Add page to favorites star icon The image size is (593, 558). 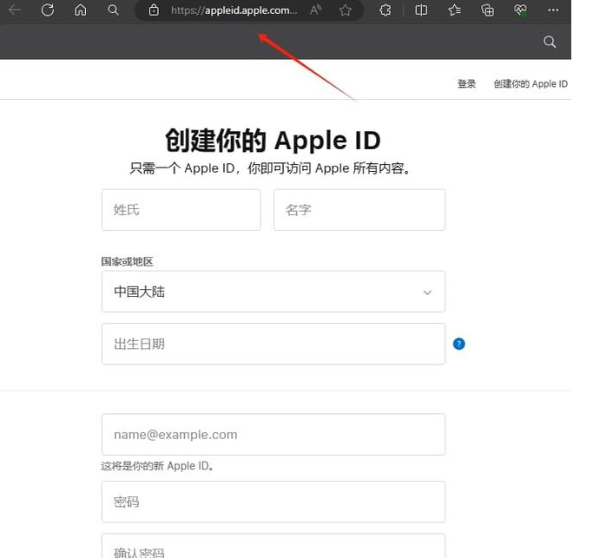(345, 10)
